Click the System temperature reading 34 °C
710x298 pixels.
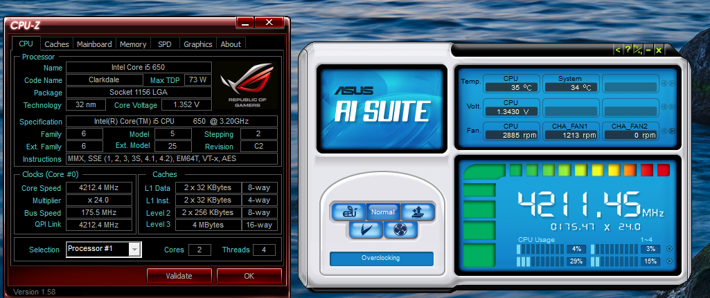pos(570,88)
